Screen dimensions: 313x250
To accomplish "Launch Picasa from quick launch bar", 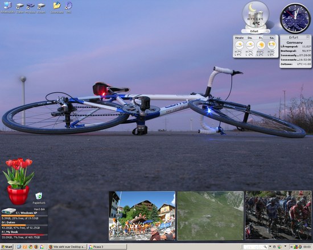I will pyautogui.click(x=42, y=247).
